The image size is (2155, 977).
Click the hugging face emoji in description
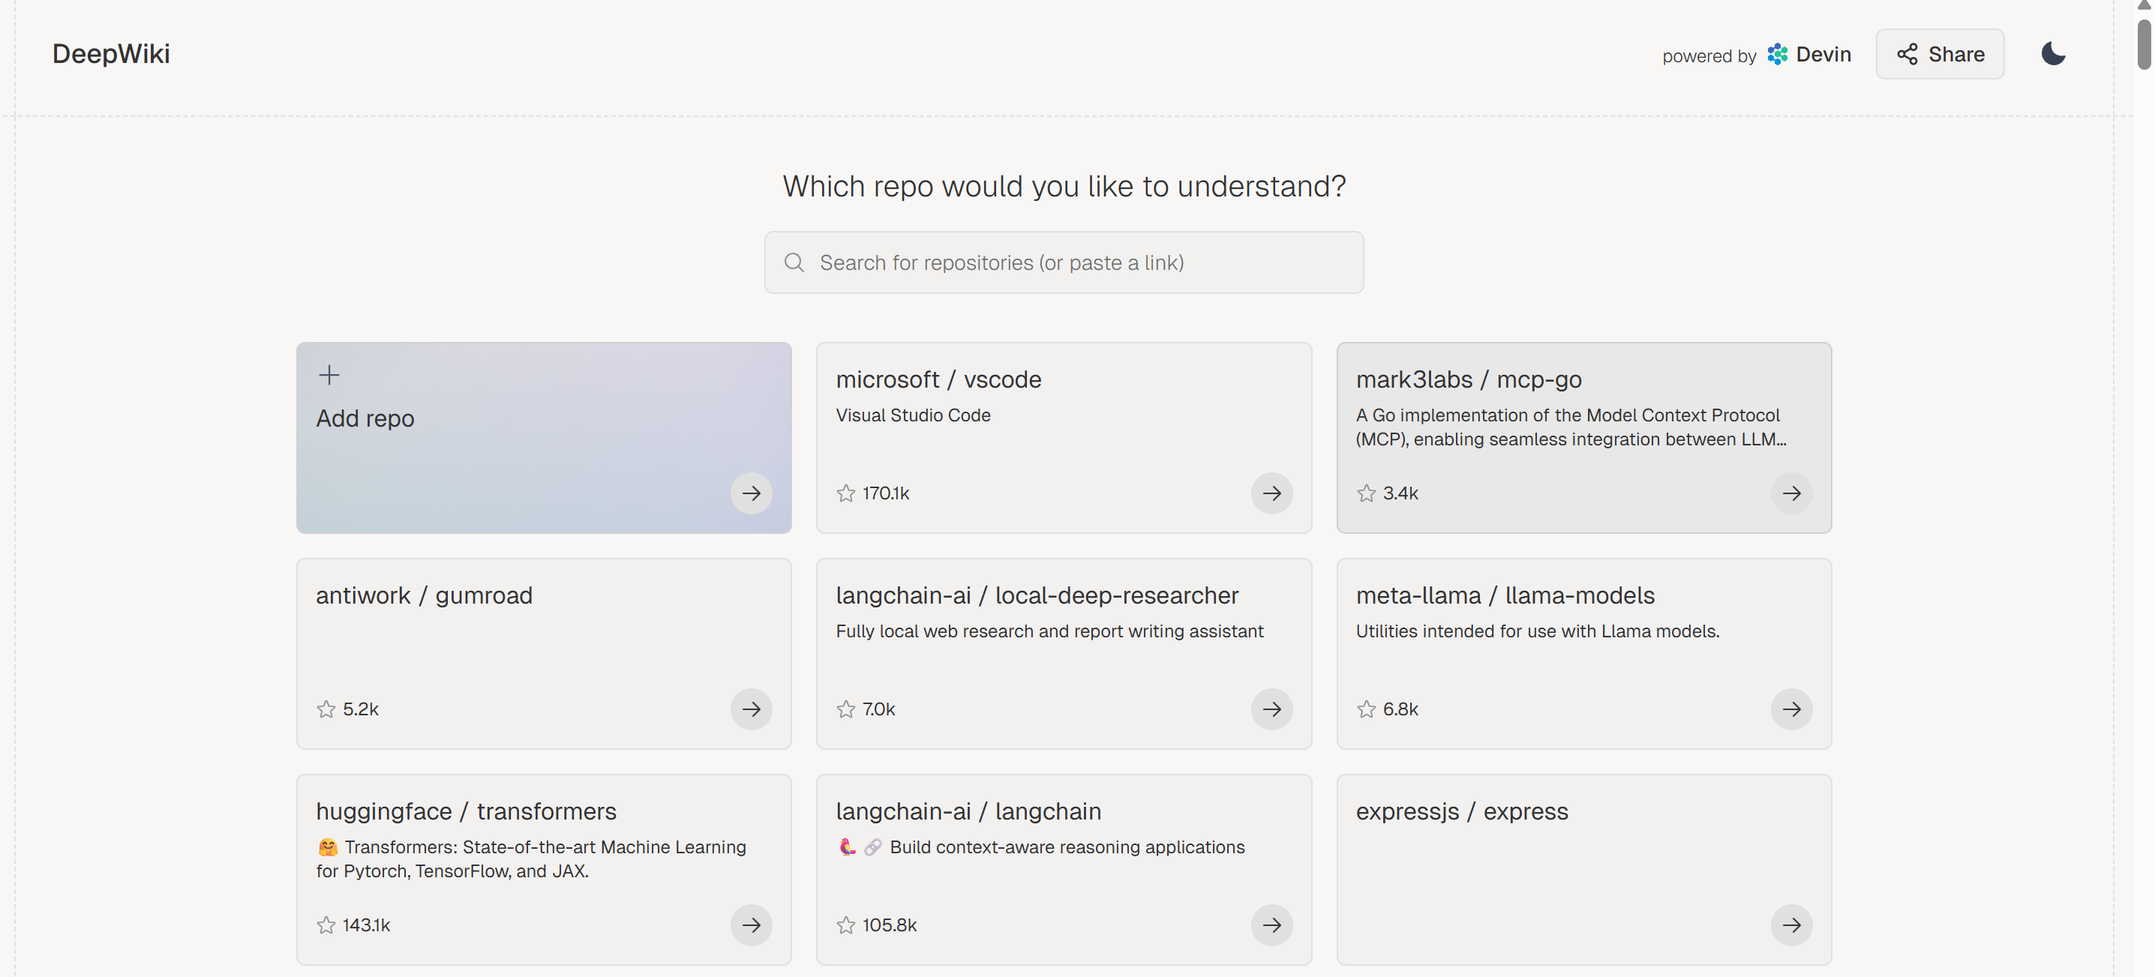coord(327,847)
